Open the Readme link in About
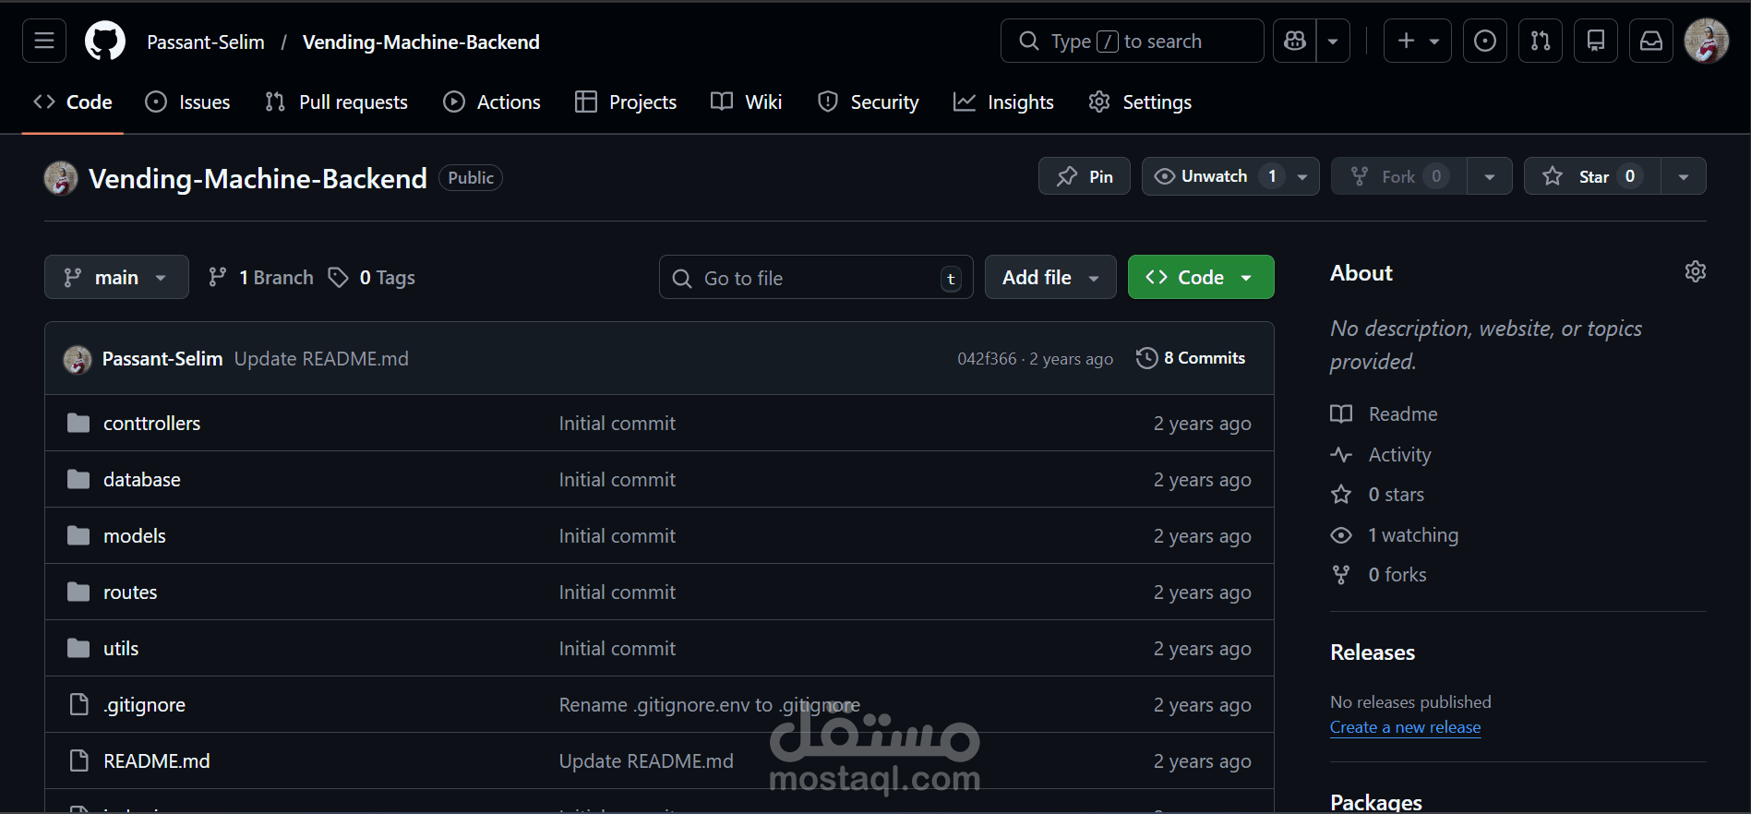Viewport: 1751px width, 814px height. 1384,413
